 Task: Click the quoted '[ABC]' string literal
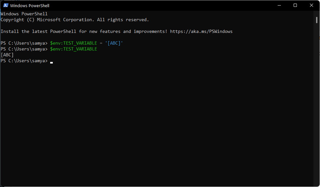pos(114,43)
